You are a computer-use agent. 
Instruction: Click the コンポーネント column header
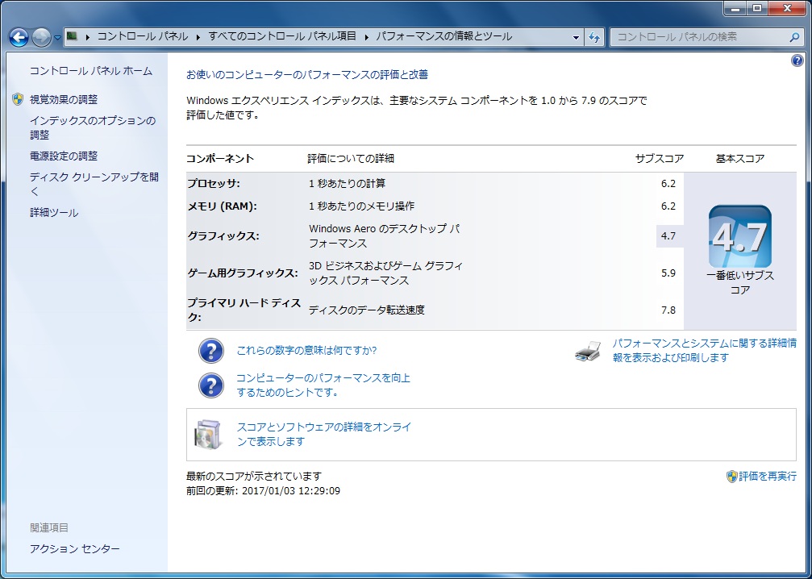coord(220,159)
